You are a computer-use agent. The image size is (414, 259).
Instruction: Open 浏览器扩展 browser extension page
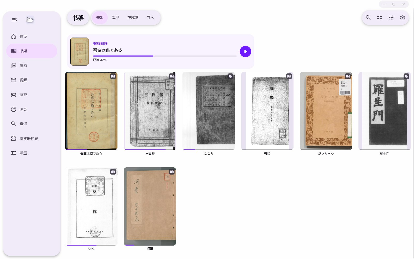point(32,139)
